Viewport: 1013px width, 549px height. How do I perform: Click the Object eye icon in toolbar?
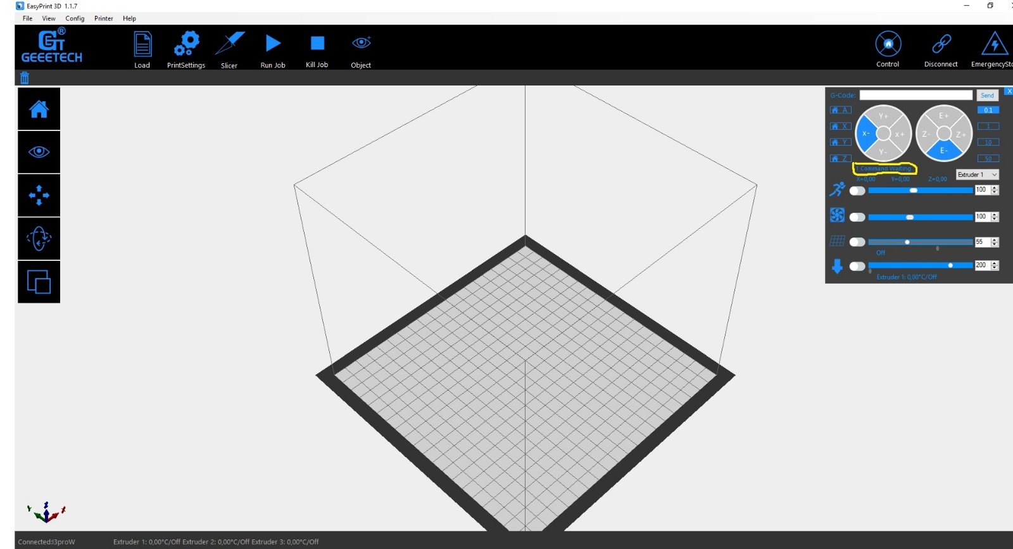[x=361, y=44]
